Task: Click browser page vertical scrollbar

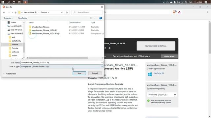Action: click(x=210, y=38)
